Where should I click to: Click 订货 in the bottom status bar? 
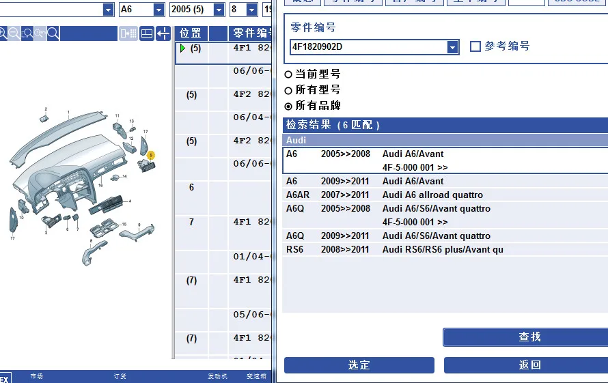click(120, 376)
